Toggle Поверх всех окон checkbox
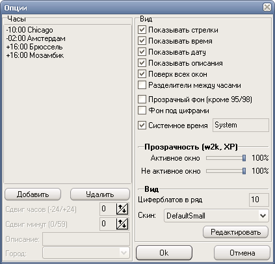 pos(142,74)
